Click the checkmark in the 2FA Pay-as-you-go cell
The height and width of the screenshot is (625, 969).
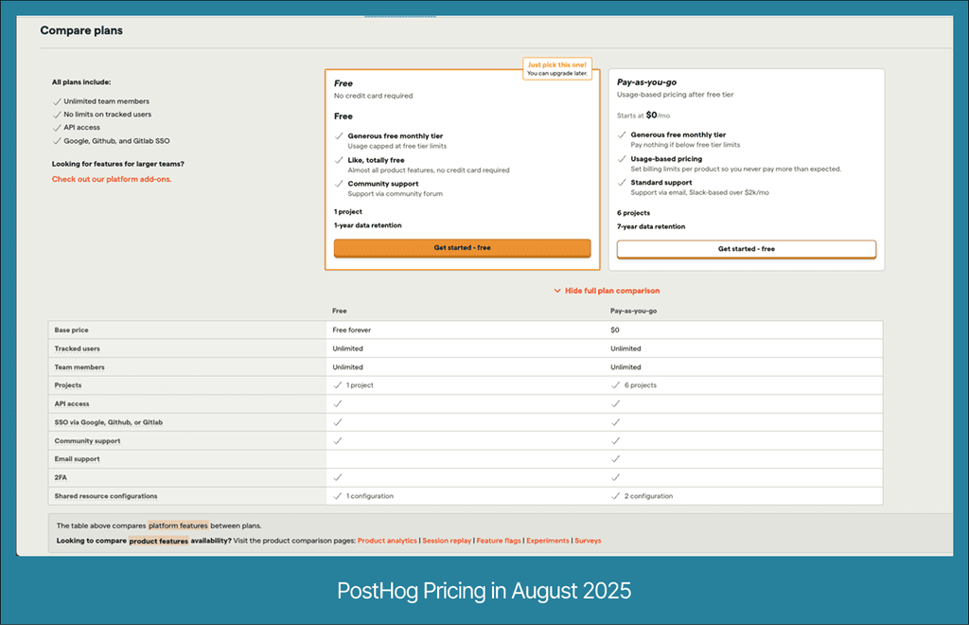click(x=615, y=477)
